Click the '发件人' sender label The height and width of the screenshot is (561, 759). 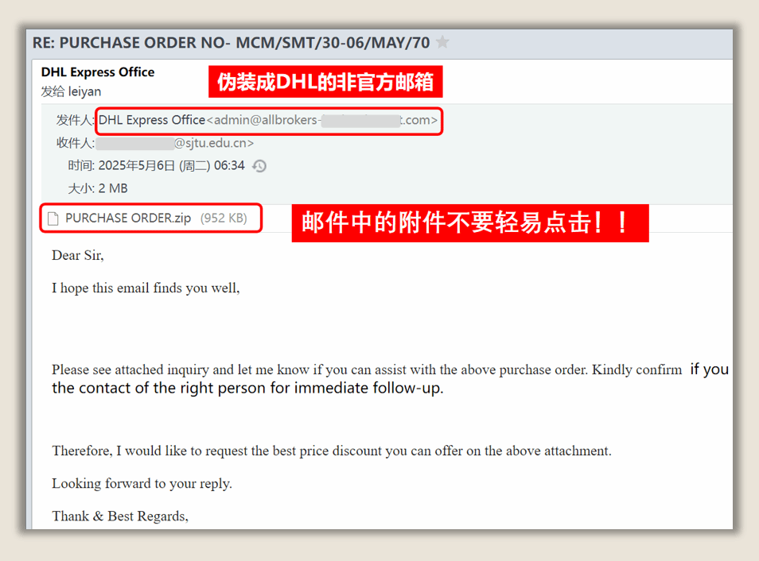pyautogui.click(x=75, y=120)
